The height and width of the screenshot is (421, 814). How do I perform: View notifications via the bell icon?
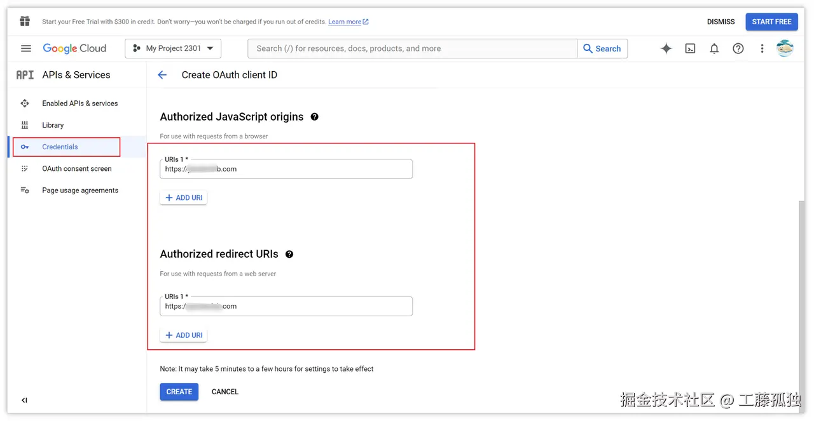point(714,48)
